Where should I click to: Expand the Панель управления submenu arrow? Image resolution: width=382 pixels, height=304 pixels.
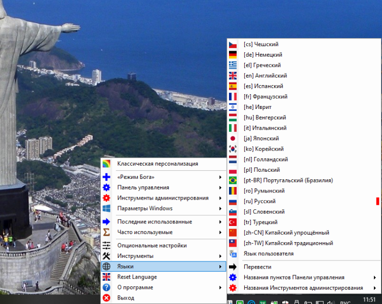coord(220,187)
